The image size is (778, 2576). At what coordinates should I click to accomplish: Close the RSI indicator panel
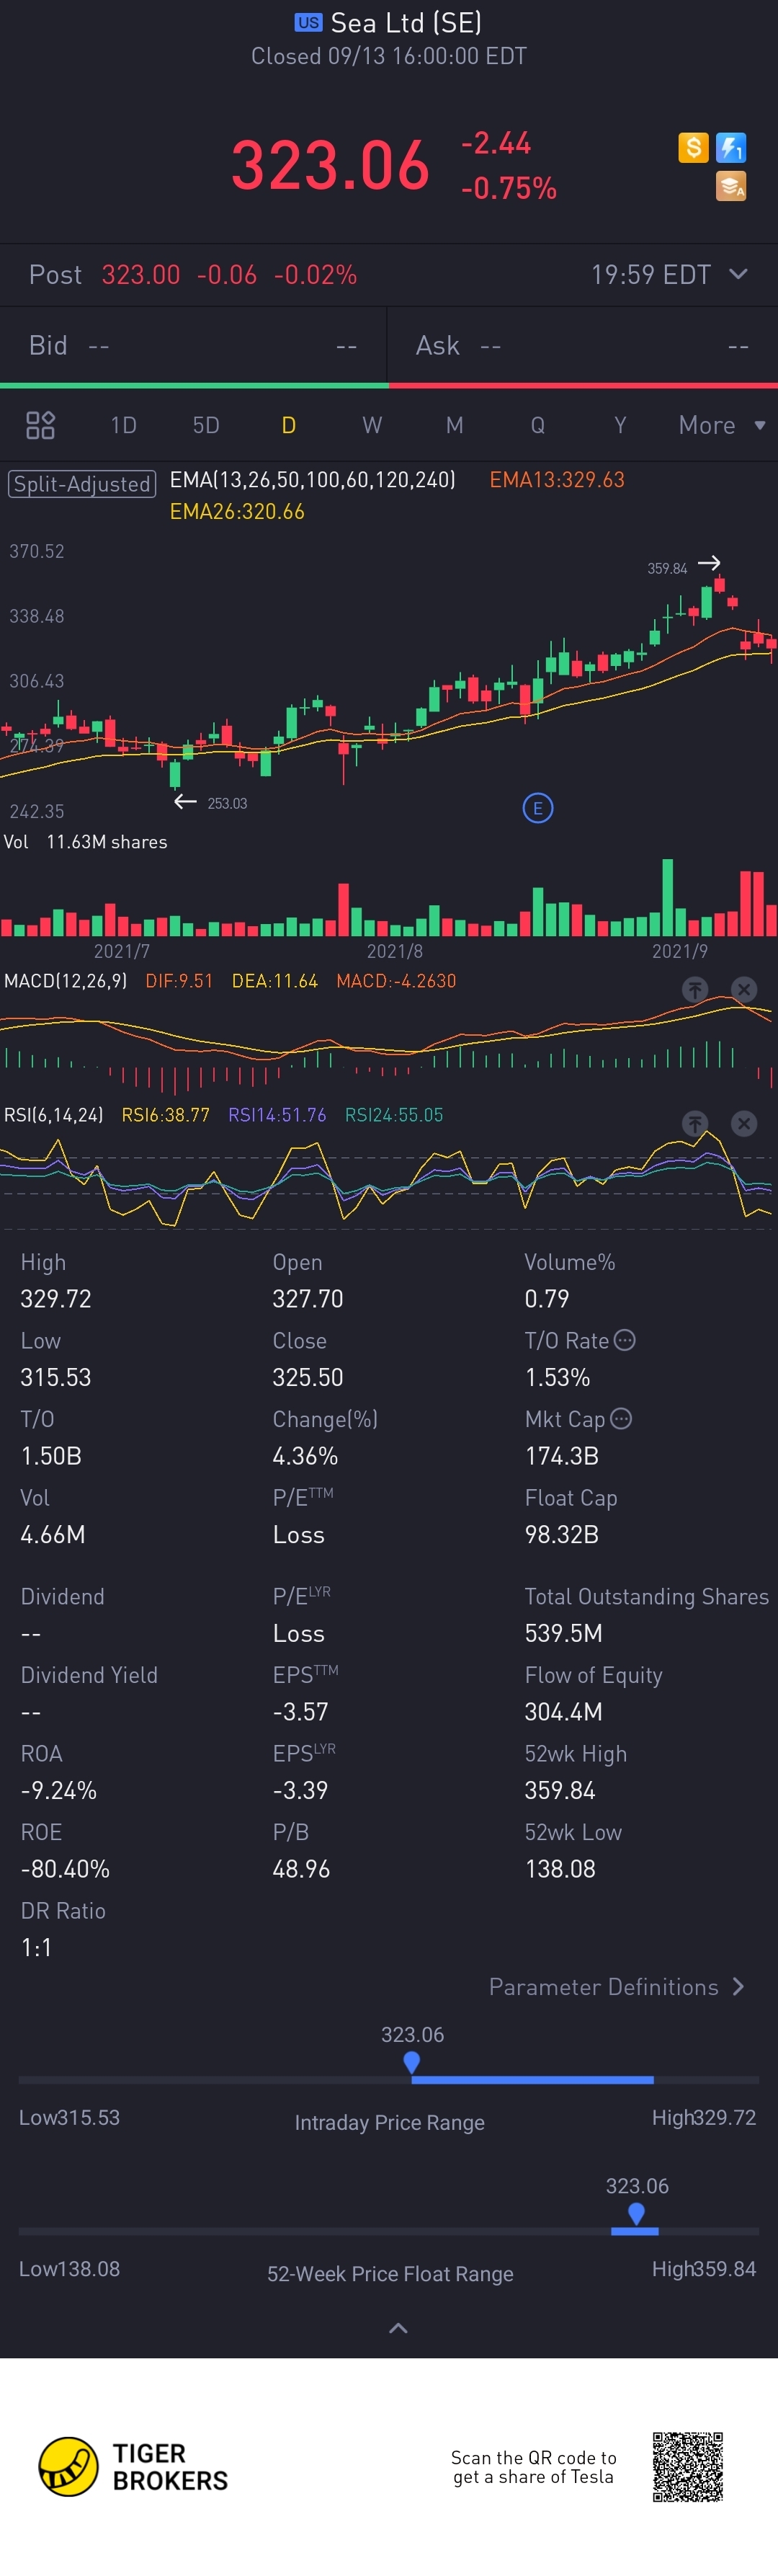pyautogui.click(x=744, y=1124)
